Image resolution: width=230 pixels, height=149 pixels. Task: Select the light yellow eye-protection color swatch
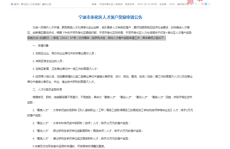coord(199,4)
